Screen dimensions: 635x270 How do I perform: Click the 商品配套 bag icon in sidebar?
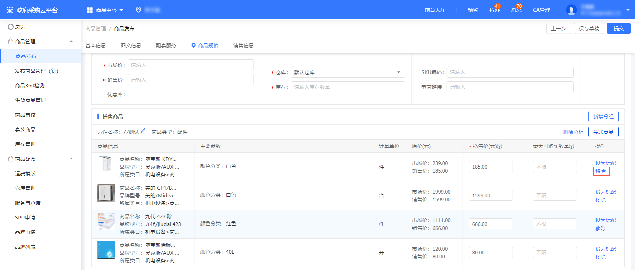[x=11, y=159]
